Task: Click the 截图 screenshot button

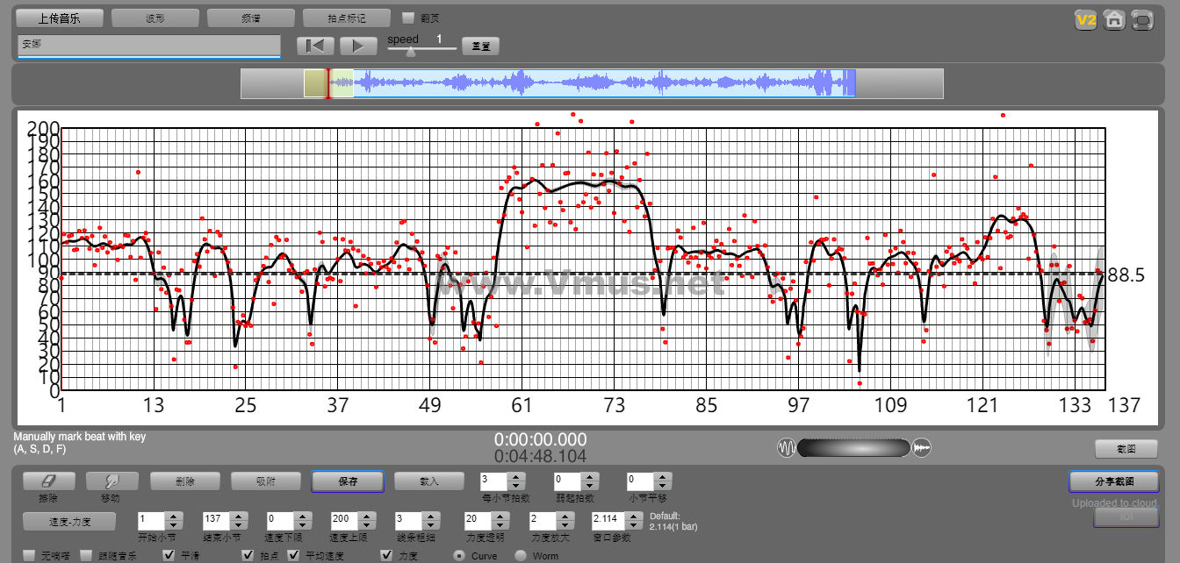Action: (1126, 448)
